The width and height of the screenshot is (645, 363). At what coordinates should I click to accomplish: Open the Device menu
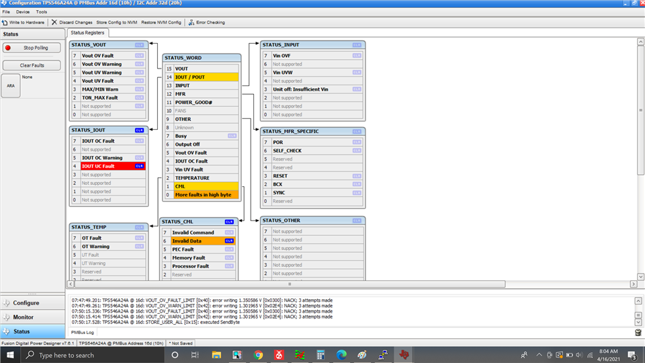[23, 12]
